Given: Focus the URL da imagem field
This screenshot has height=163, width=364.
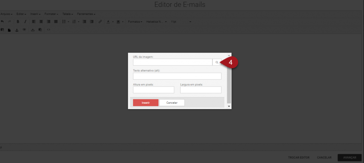Looking at the screenshot, I should [x=172, y=62].
